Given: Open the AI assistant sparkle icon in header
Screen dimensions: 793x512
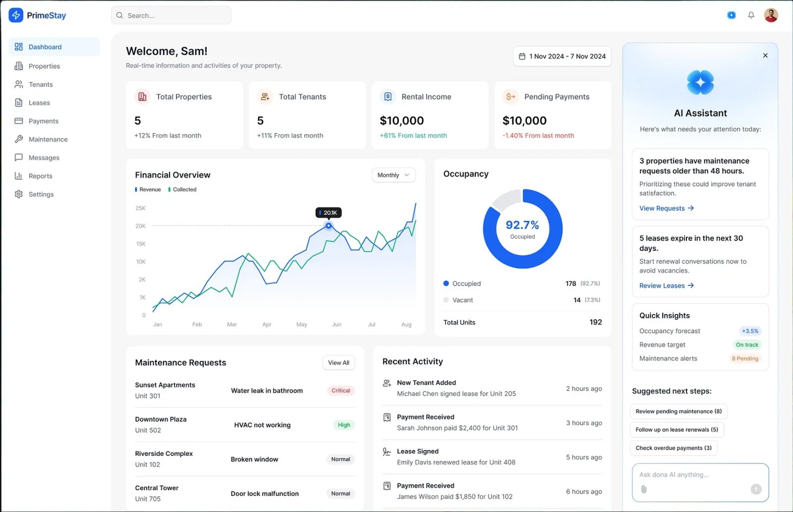Looking at the screenshot, I should click(732, 15).
